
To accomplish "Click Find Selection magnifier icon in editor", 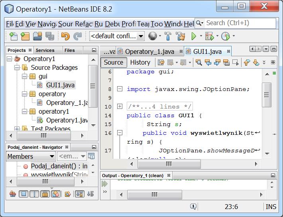I will tap(199, 63).
